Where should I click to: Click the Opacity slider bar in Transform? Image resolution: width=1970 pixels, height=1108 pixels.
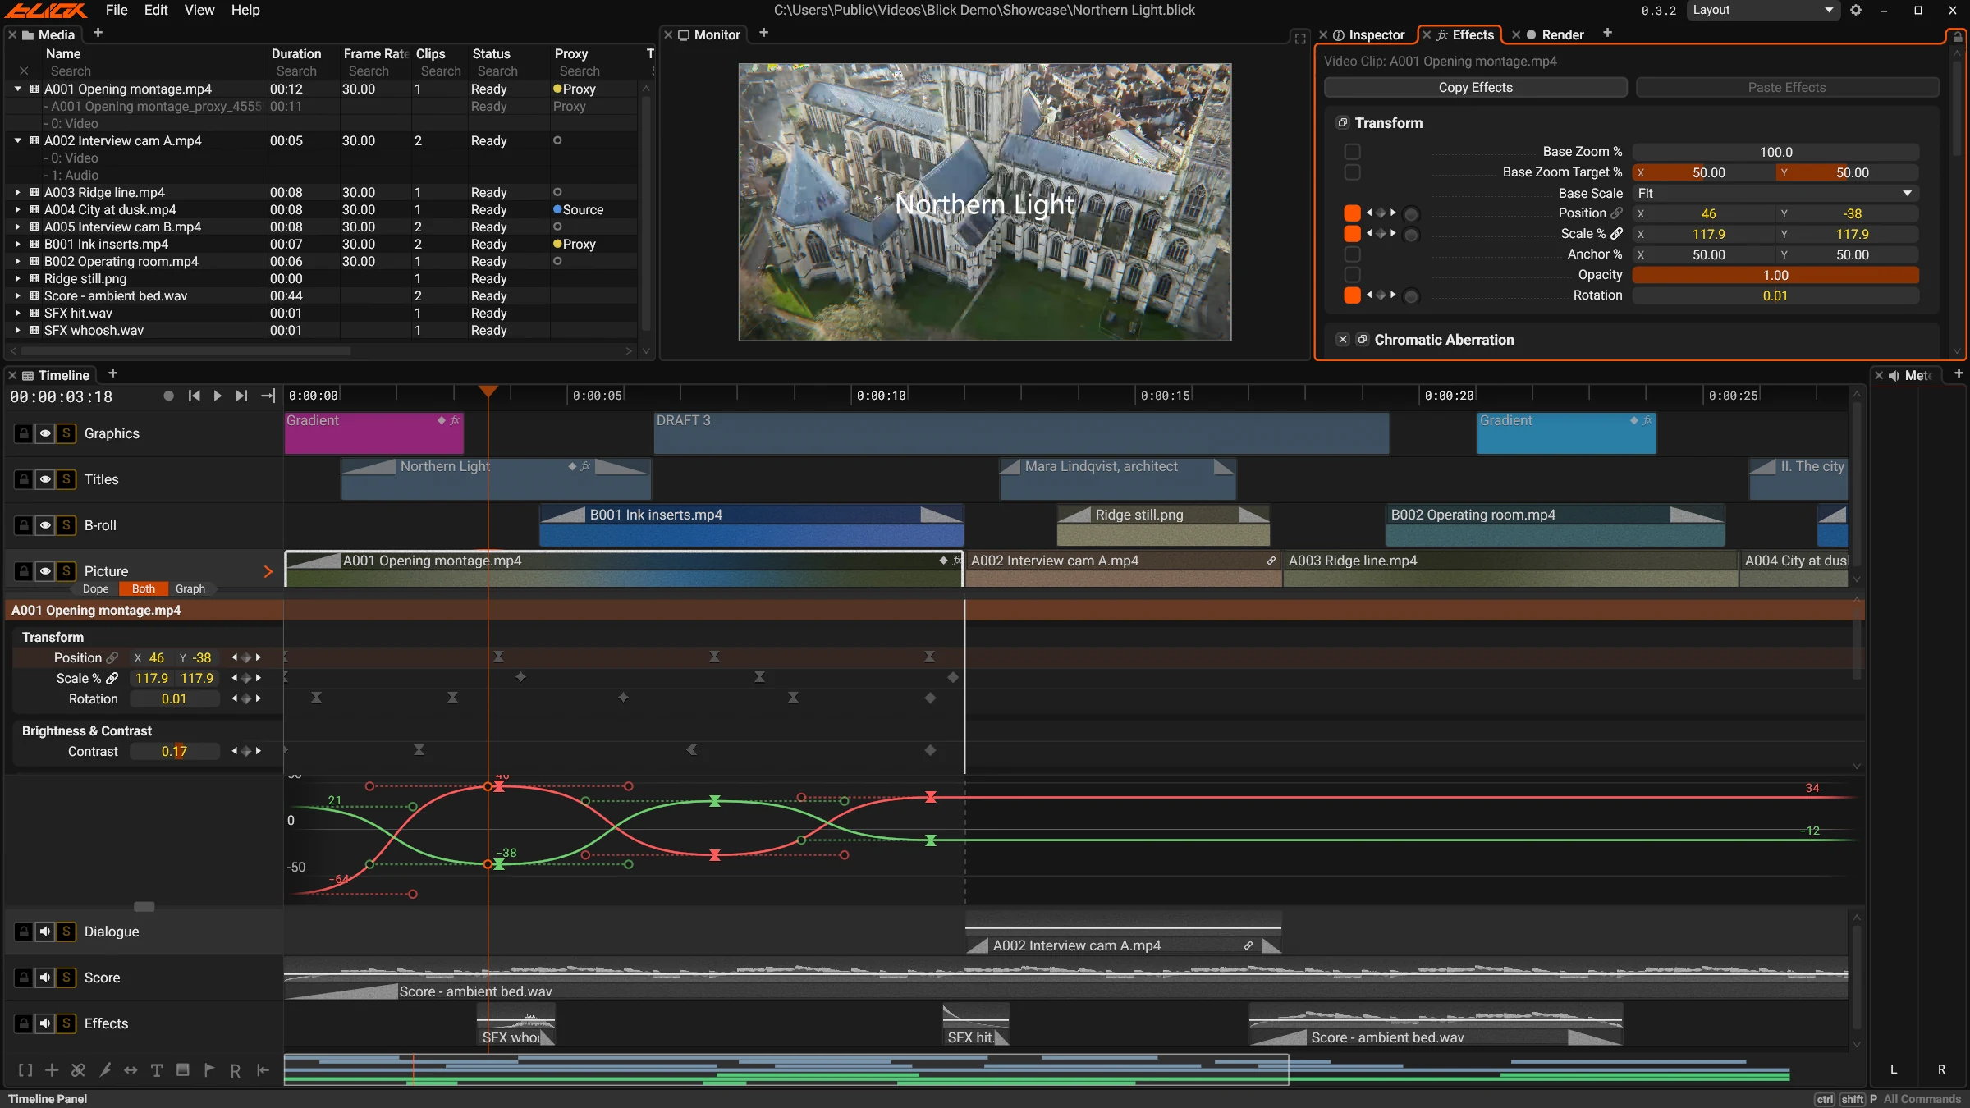coord(1775,275)
